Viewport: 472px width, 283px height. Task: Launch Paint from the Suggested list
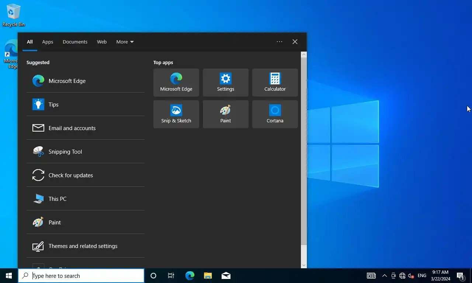click(x=86, y=222)
